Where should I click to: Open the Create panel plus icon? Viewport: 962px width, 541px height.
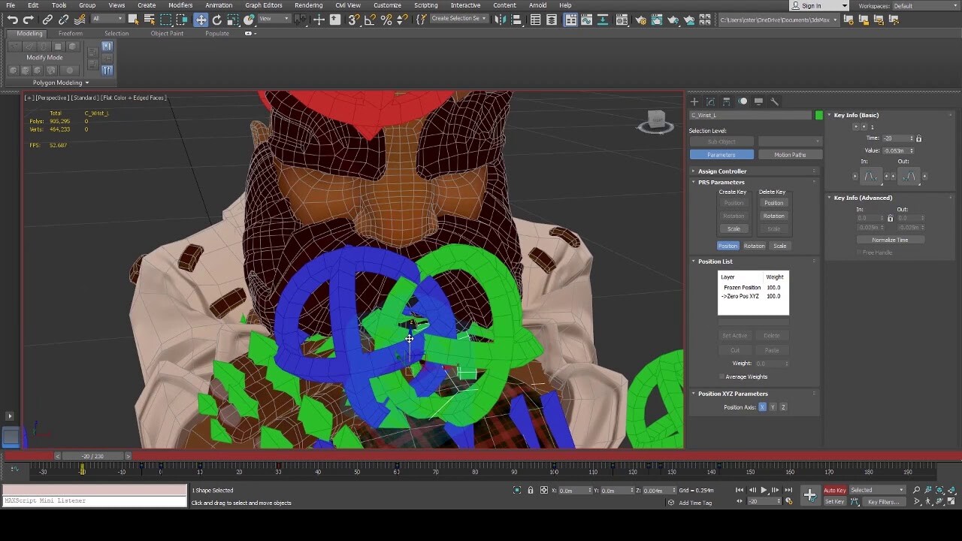tap(694, 101)
